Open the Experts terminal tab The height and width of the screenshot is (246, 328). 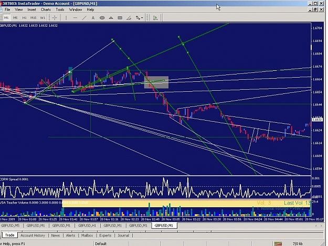(105, 236)
